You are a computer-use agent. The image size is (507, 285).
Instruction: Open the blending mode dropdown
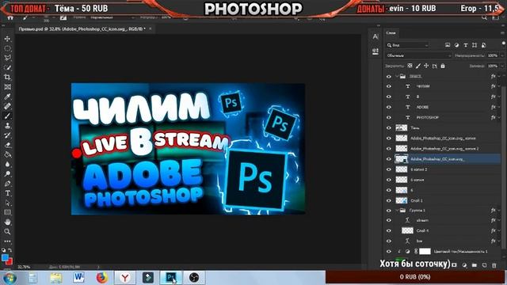tap(418, 55)
